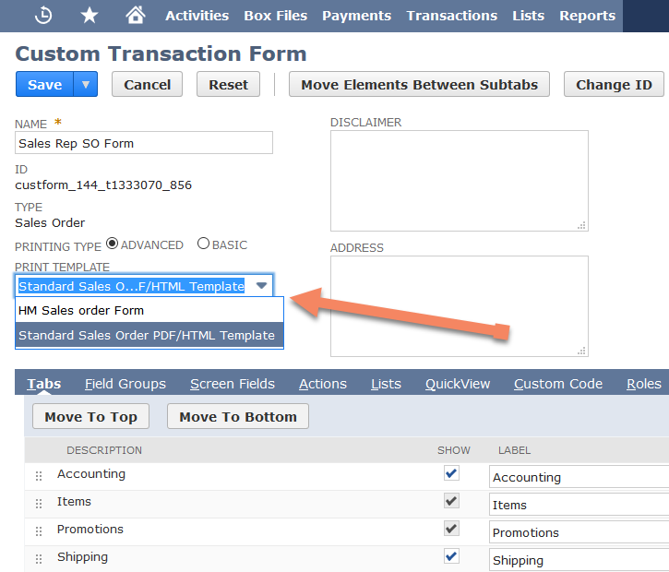
Task: Choose Standard Sales Order PDF/HTML Template option
Action: [149, 335]
